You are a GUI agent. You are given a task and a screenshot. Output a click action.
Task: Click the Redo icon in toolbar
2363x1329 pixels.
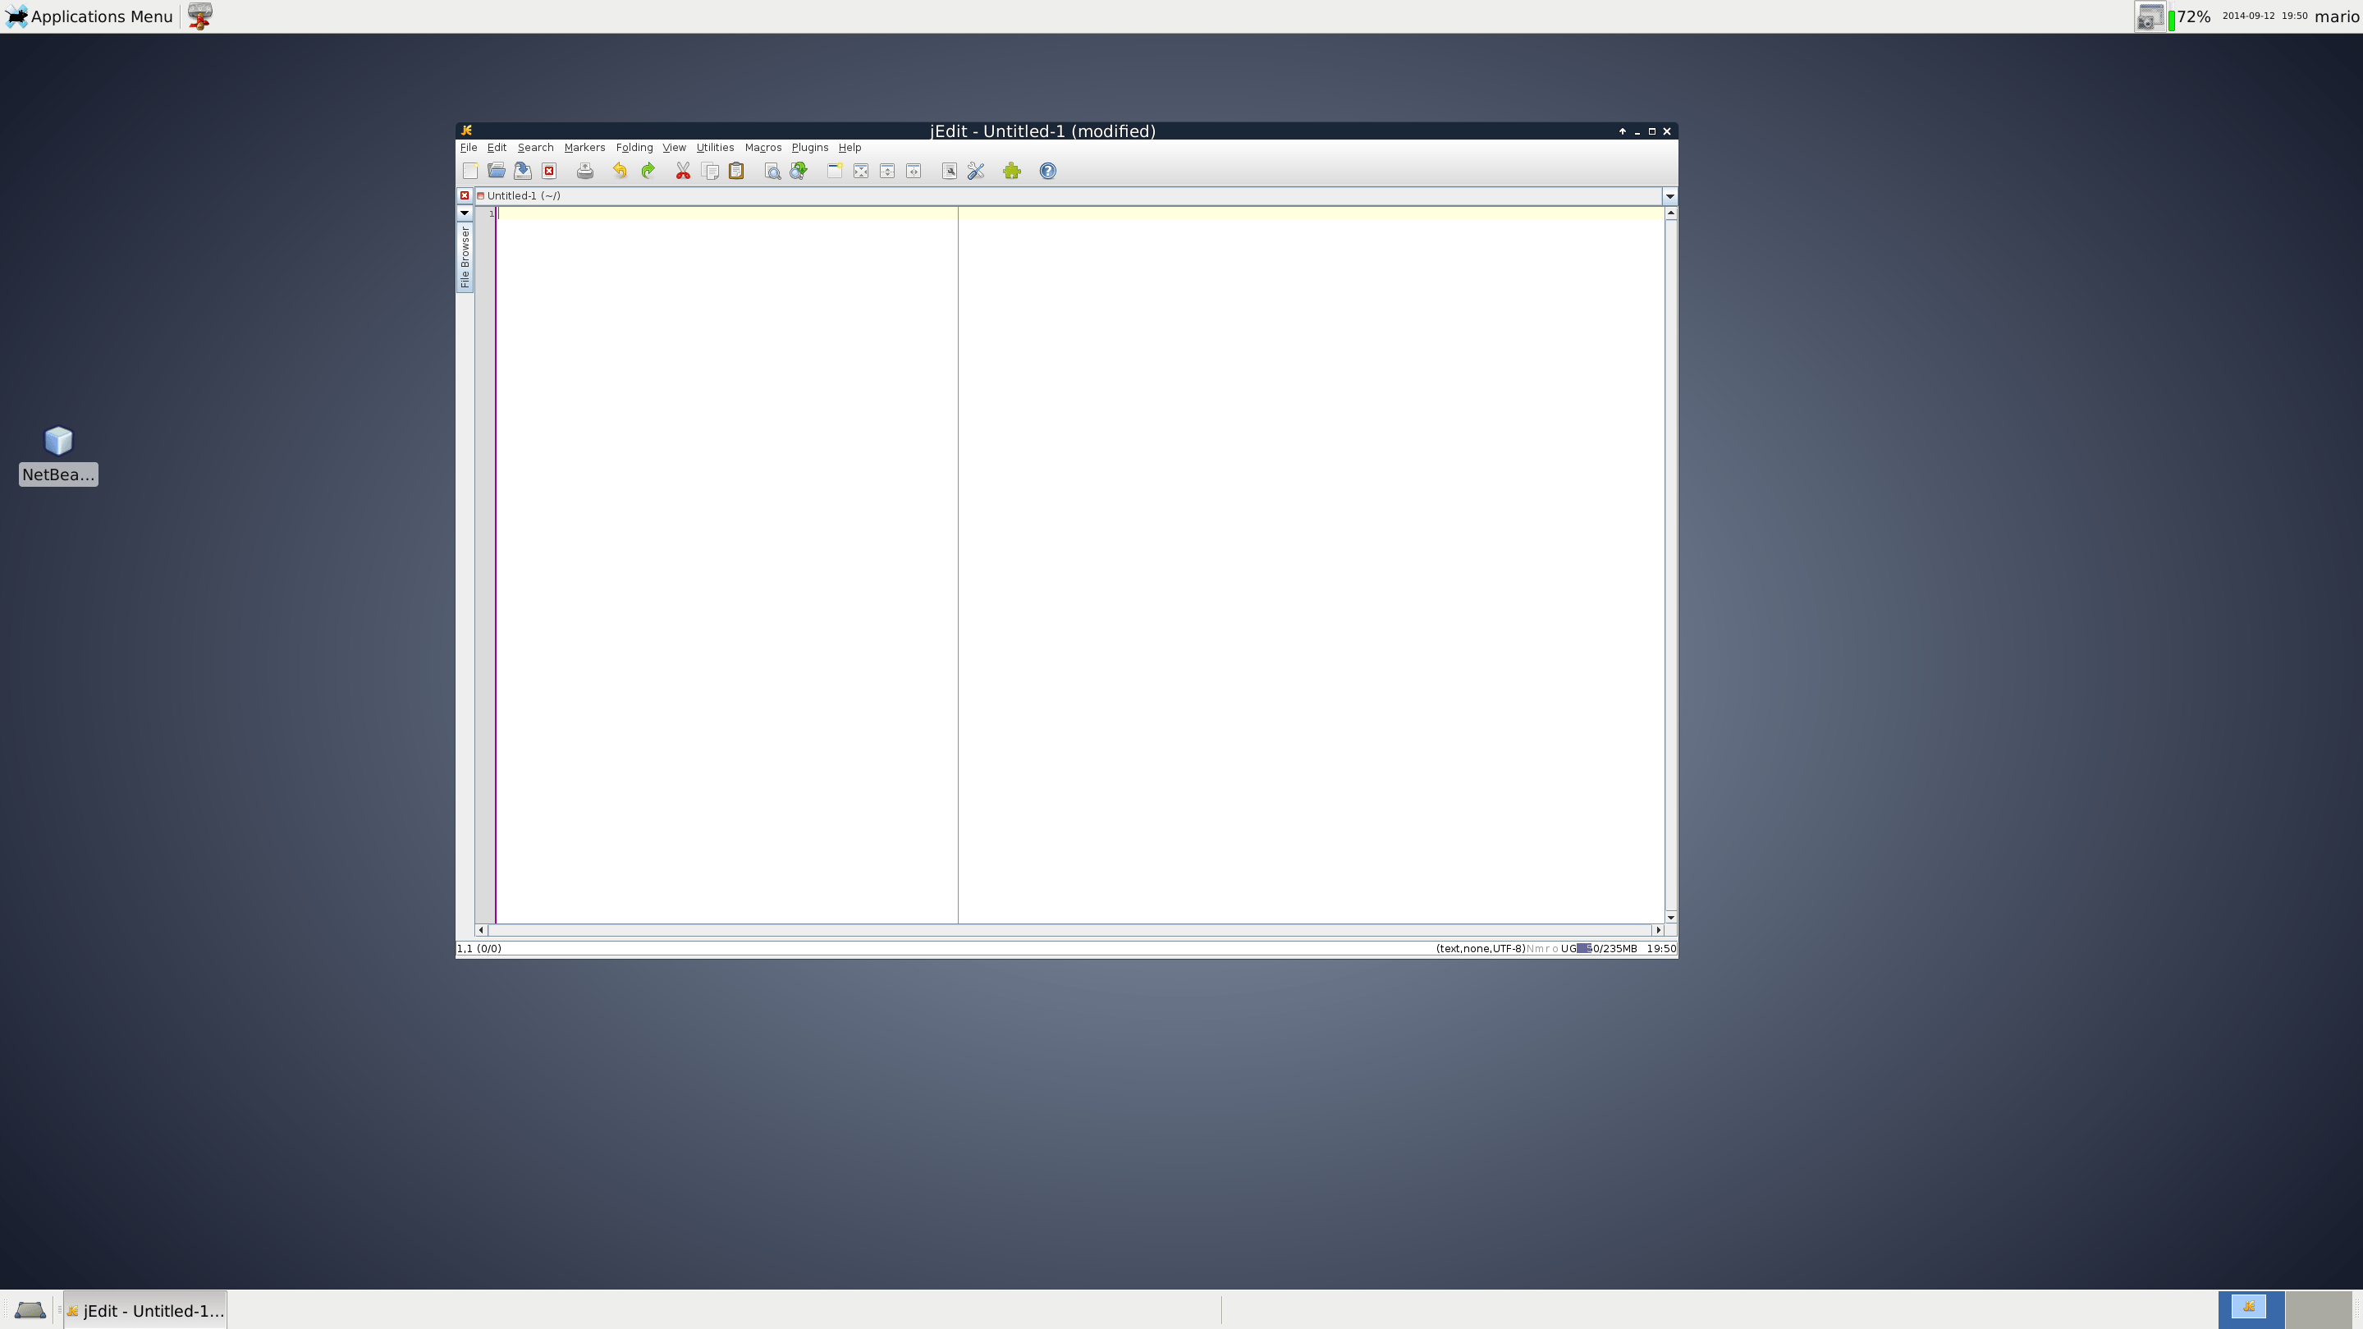pyautogui.click(x=646, y=171)
